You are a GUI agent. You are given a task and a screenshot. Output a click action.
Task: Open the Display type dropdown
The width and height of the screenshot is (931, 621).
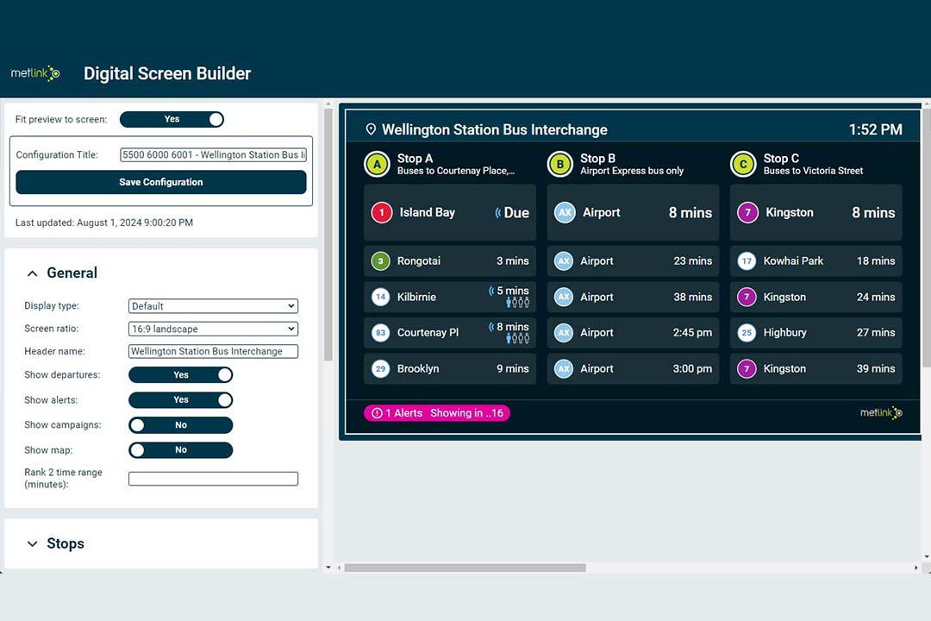[x=213, y=306]
